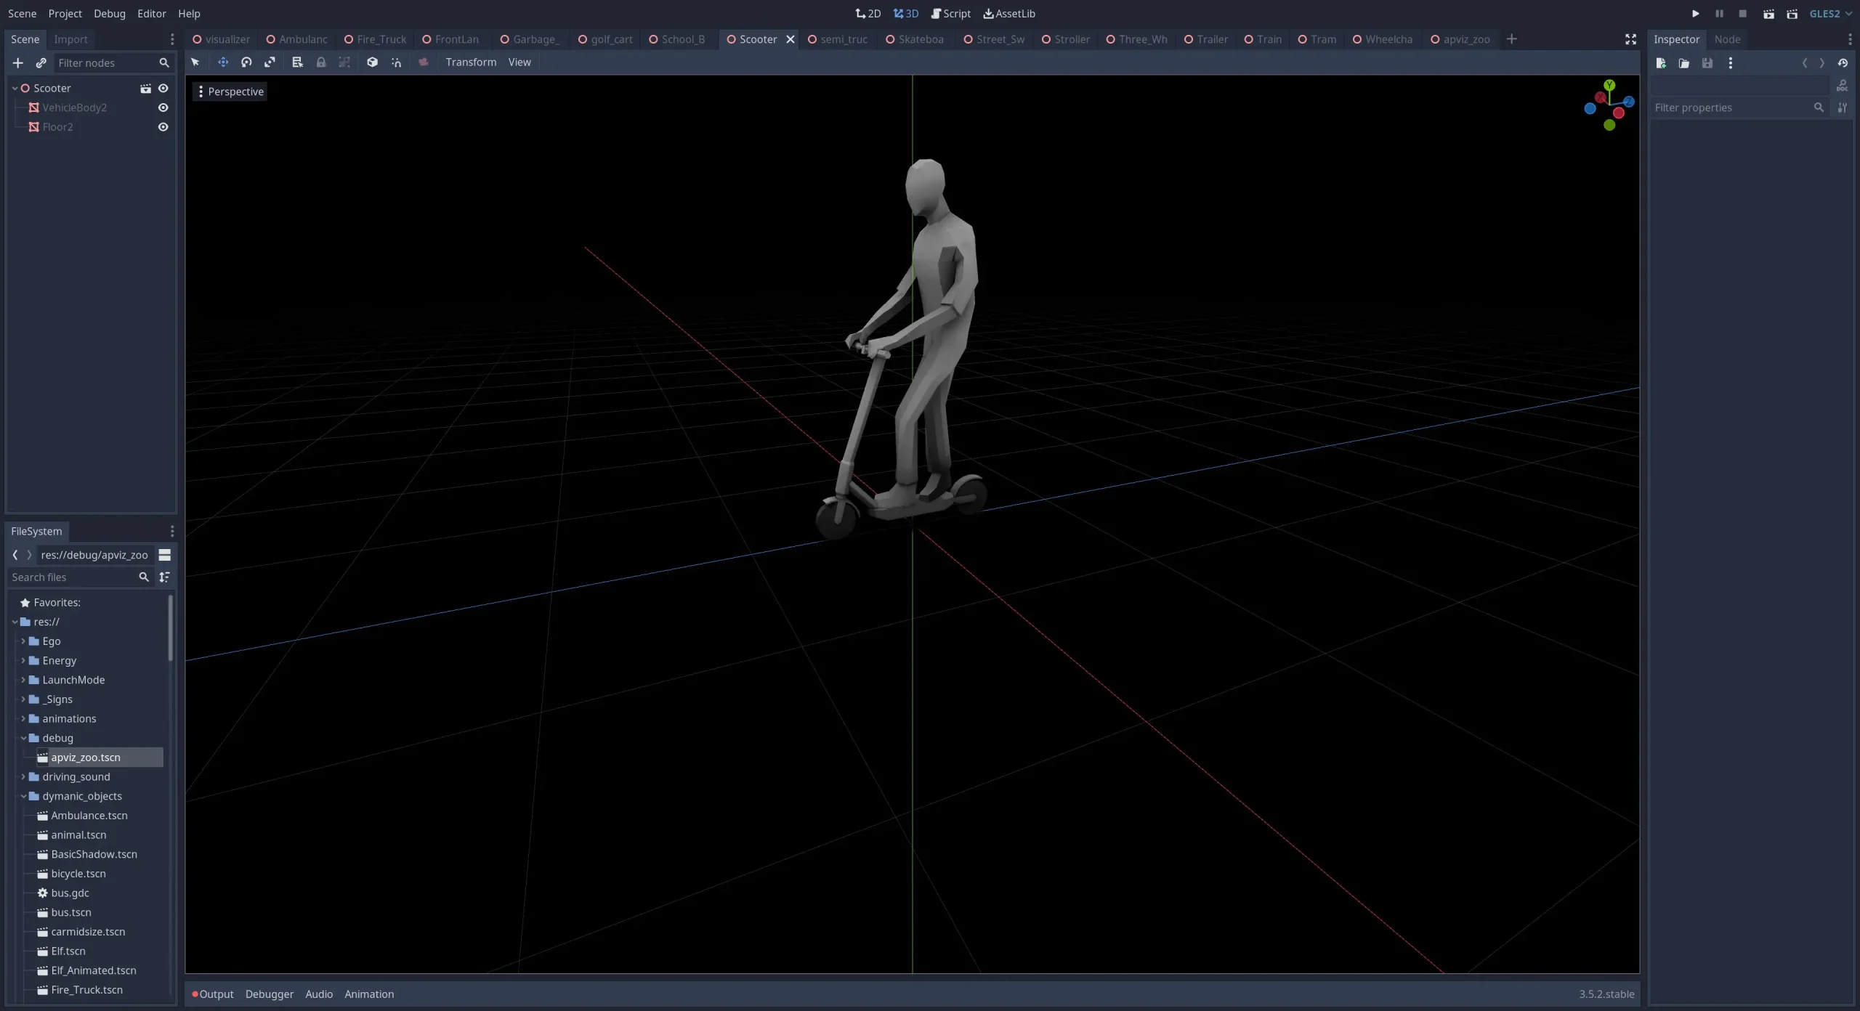Screen dimensions: 1860x1011
Task: Toggle distraction free mode icon
Action: 1630,39
